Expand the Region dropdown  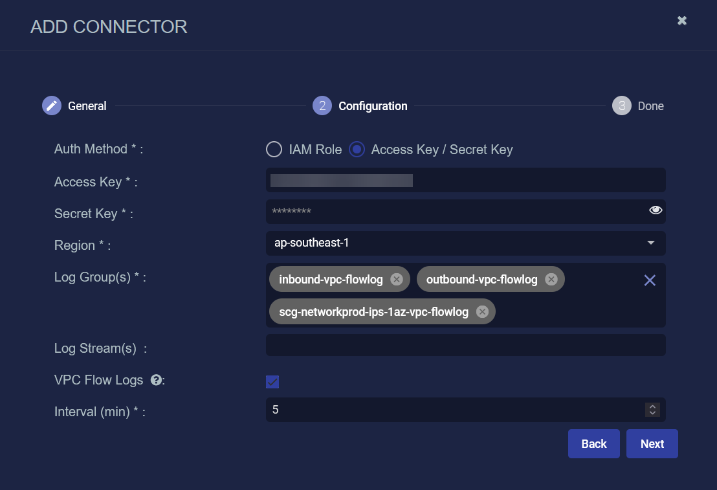click(650, 243)
